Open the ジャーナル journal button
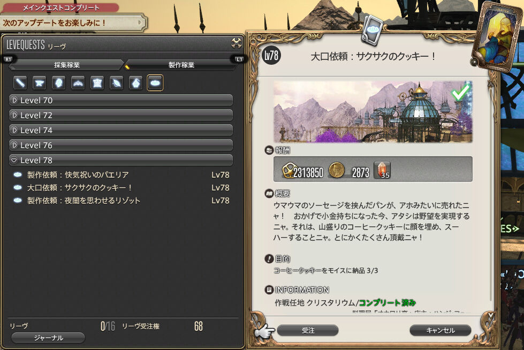 tap(48, 338)
